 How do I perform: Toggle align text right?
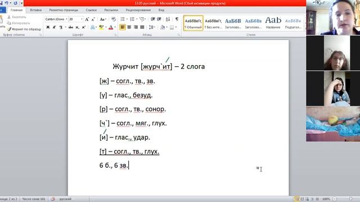[x=136, y=27]
